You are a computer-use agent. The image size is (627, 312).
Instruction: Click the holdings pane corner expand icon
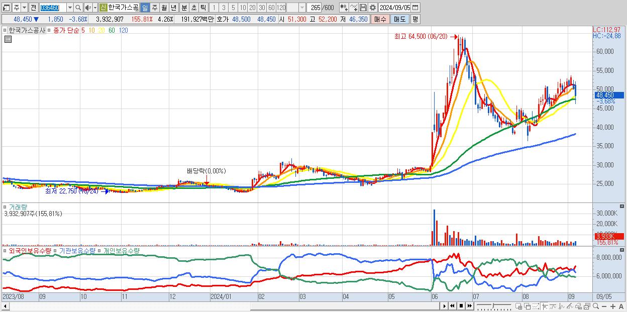tap(622, 250)
